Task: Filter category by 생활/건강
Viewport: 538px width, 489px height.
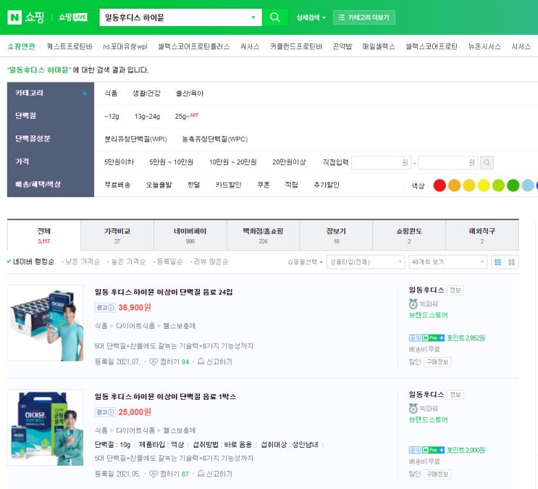Action: click(146, 93)
